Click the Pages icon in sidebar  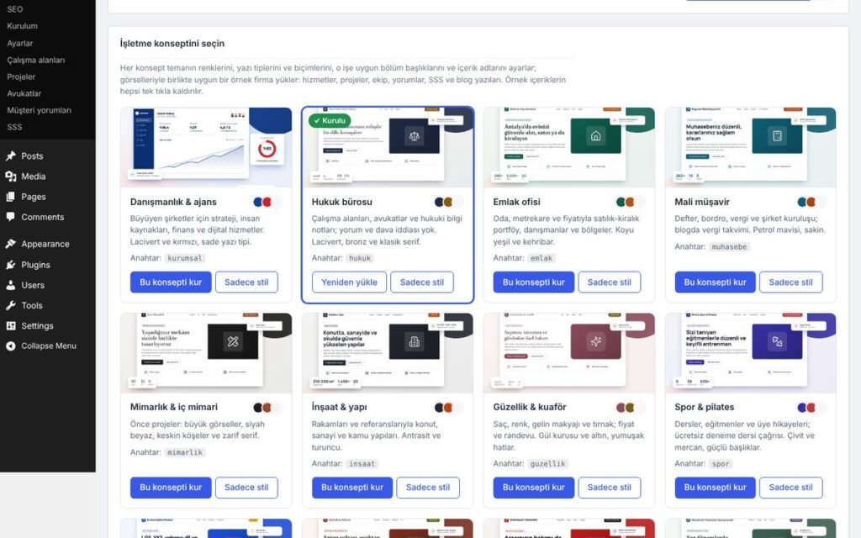(10, 197)
